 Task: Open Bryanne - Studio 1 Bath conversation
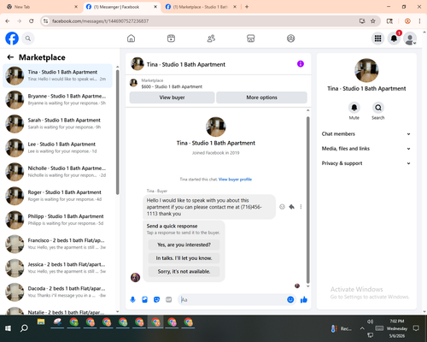click(x=57, y=100)
